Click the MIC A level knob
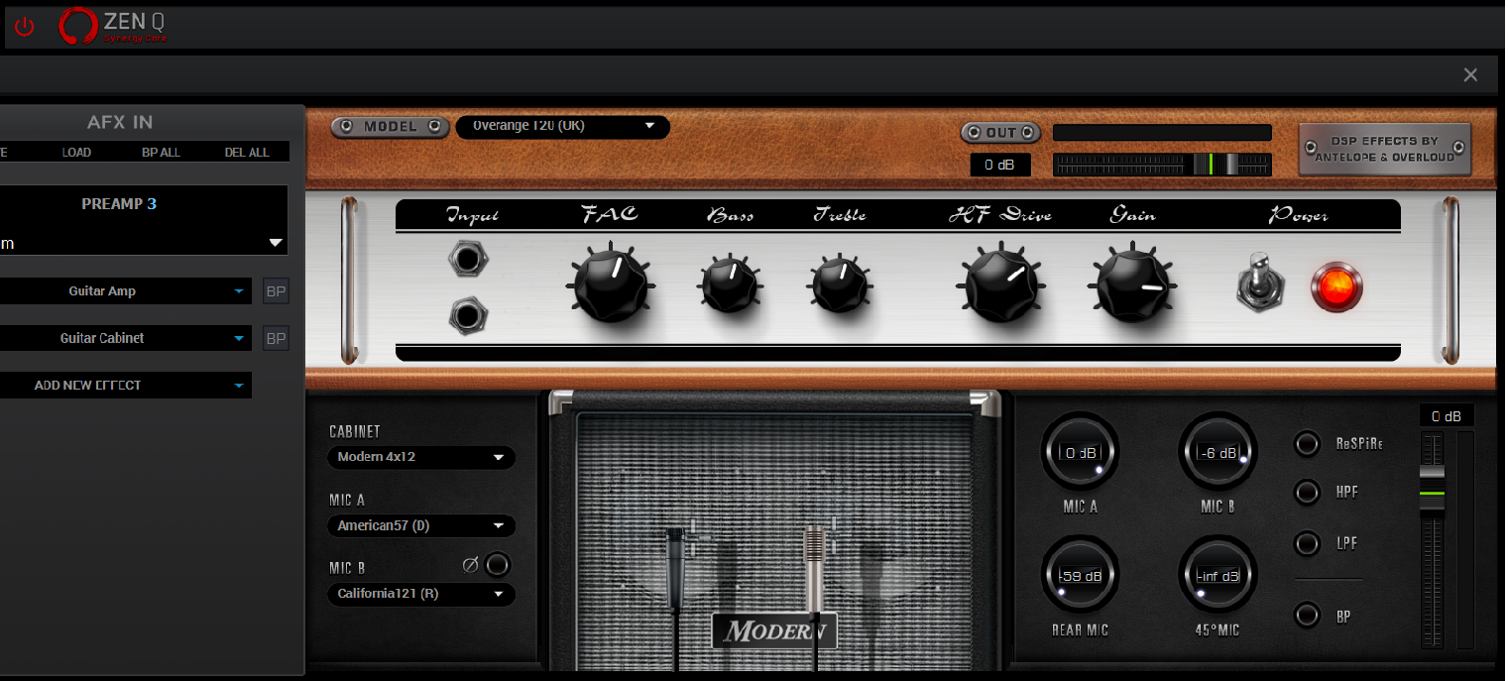The height and width of the screenshot is (681, 1508). pos(1080,452)
